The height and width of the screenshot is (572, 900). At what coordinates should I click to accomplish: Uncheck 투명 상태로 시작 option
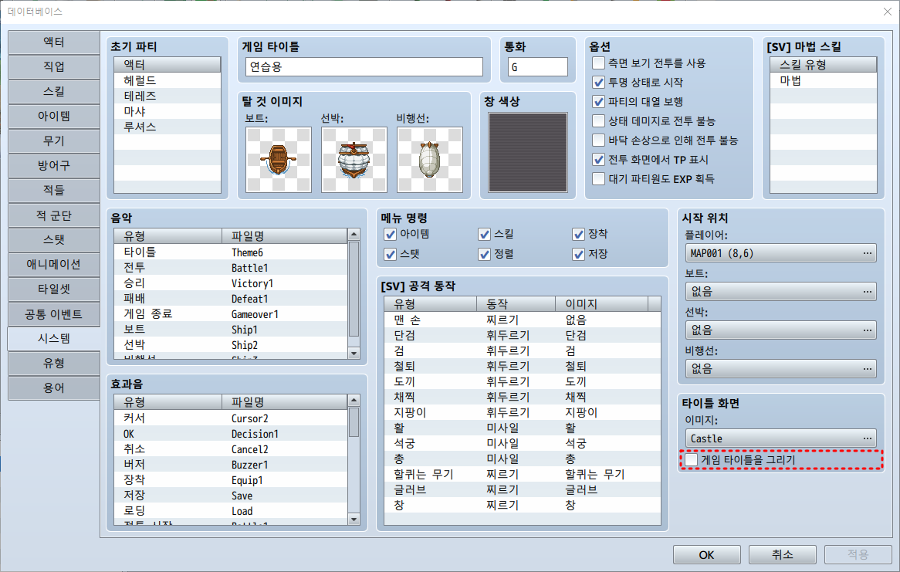click(x=599, y=82)
